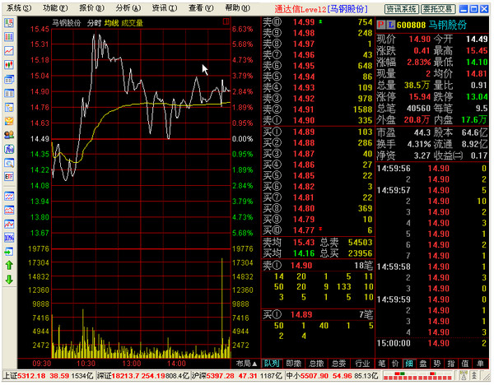The image size is (494, 385).
Task: Click the 中小 5507.90 index in status bar
Action: [333, 376]
